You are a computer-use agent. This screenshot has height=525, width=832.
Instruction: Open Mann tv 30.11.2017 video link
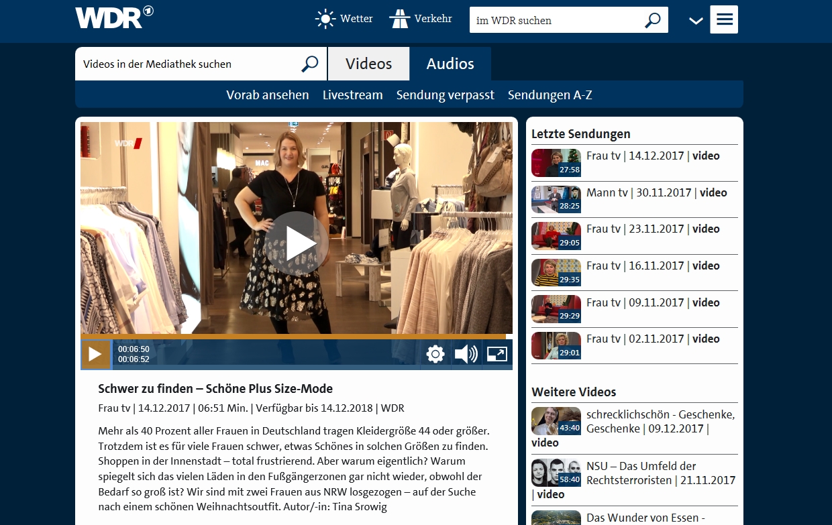coord(657,192)
